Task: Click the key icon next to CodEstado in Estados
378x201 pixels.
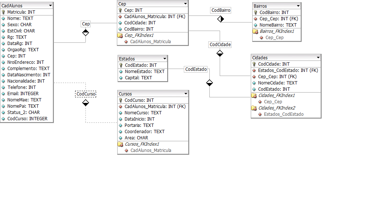Action: tap(121, 65)
